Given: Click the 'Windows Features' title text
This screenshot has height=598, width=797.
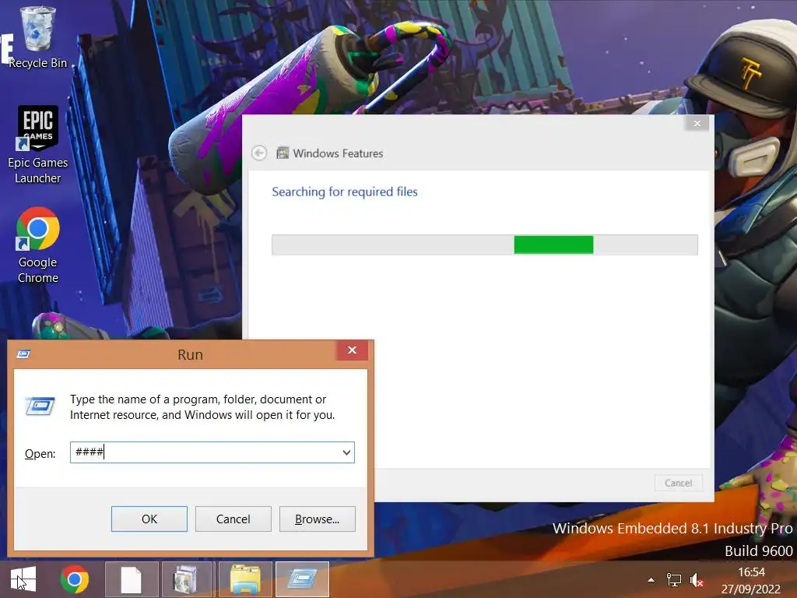Looking at the screenshot, I should click(x=338, y=153).
